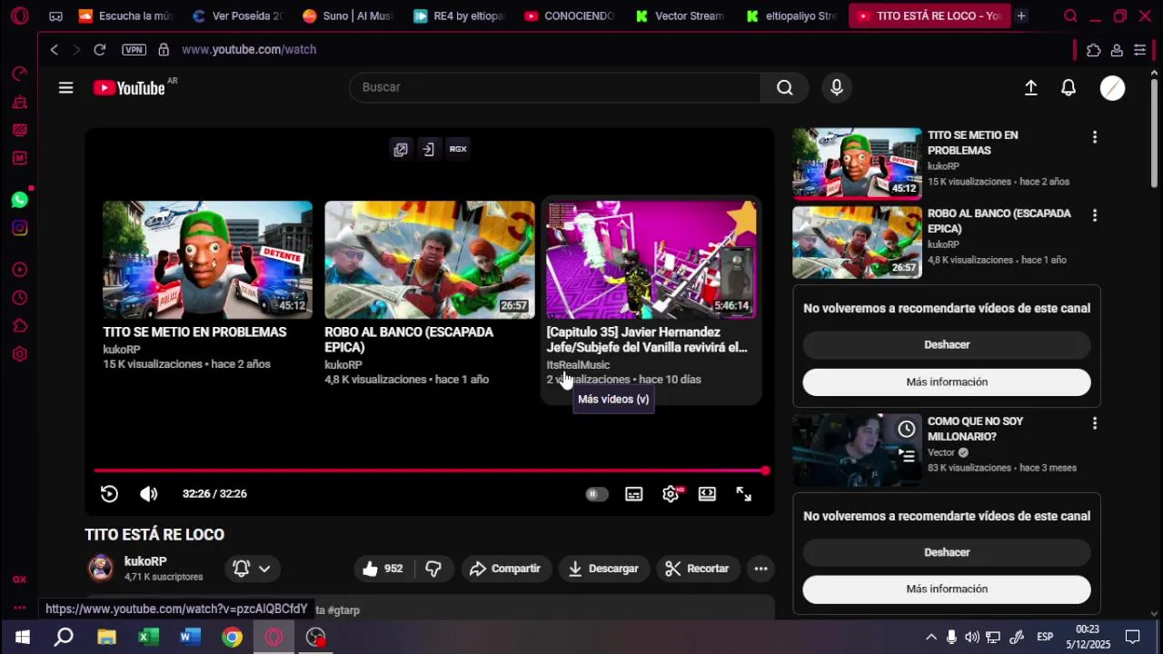Open browser history clock in sidebar
The image size is (1163, 654).
(x=20, y=298)
